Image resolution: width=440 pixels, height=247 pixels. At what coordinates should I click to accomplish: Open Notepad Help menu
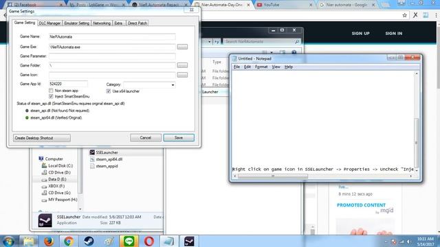[289, 67]
